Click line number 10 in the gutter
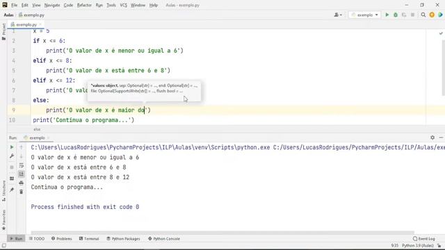The width and height of the screenshot is (445, 250). pyautogui.click(x=12, y=120)
